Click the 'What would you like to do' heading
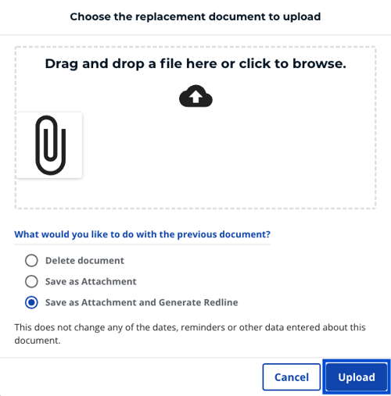391x396 pixels. [x=142, y=234]
